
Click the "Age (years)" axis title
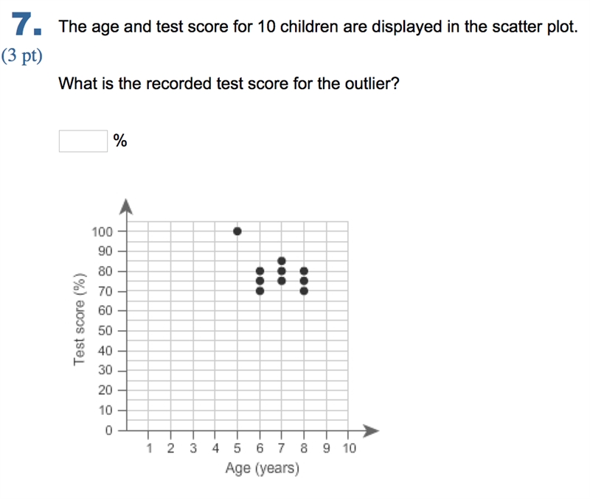(x=263, y=469)
